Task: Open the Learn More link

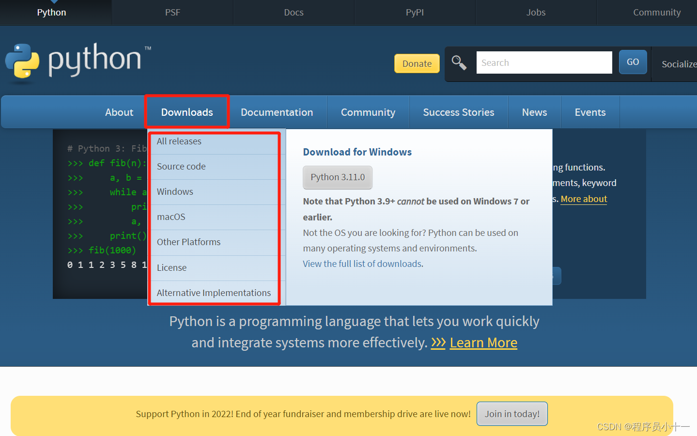Action: tap(483, 343)
